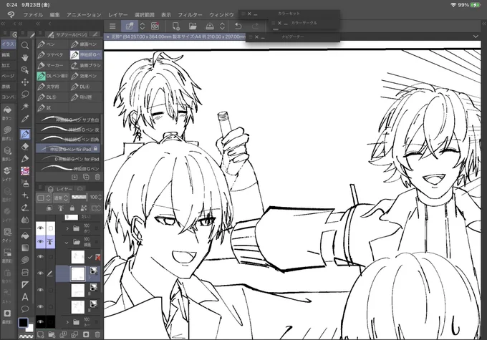Choose 0神絵師Gペン for iPad brush
Viewport: 487px width, 340px height.
(68, 159)
